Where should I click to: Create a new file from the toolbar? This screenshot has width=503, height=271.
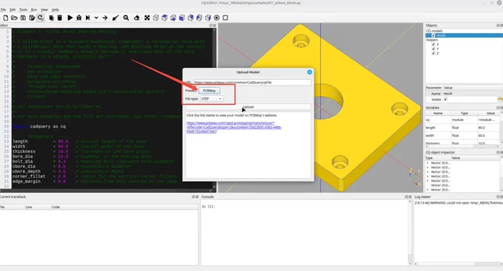click(5, 18)
